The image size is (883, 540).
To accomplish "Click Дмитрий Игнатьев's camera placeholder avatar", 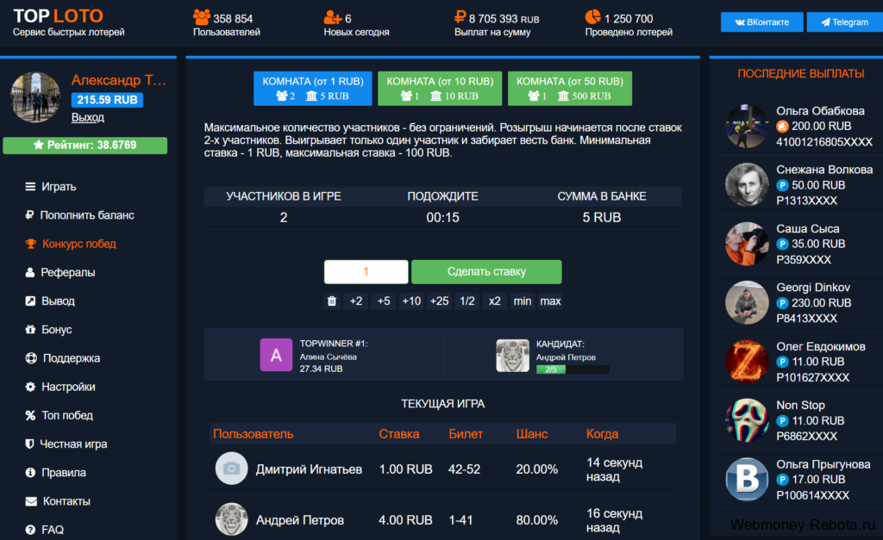I will tap(231, 469).
